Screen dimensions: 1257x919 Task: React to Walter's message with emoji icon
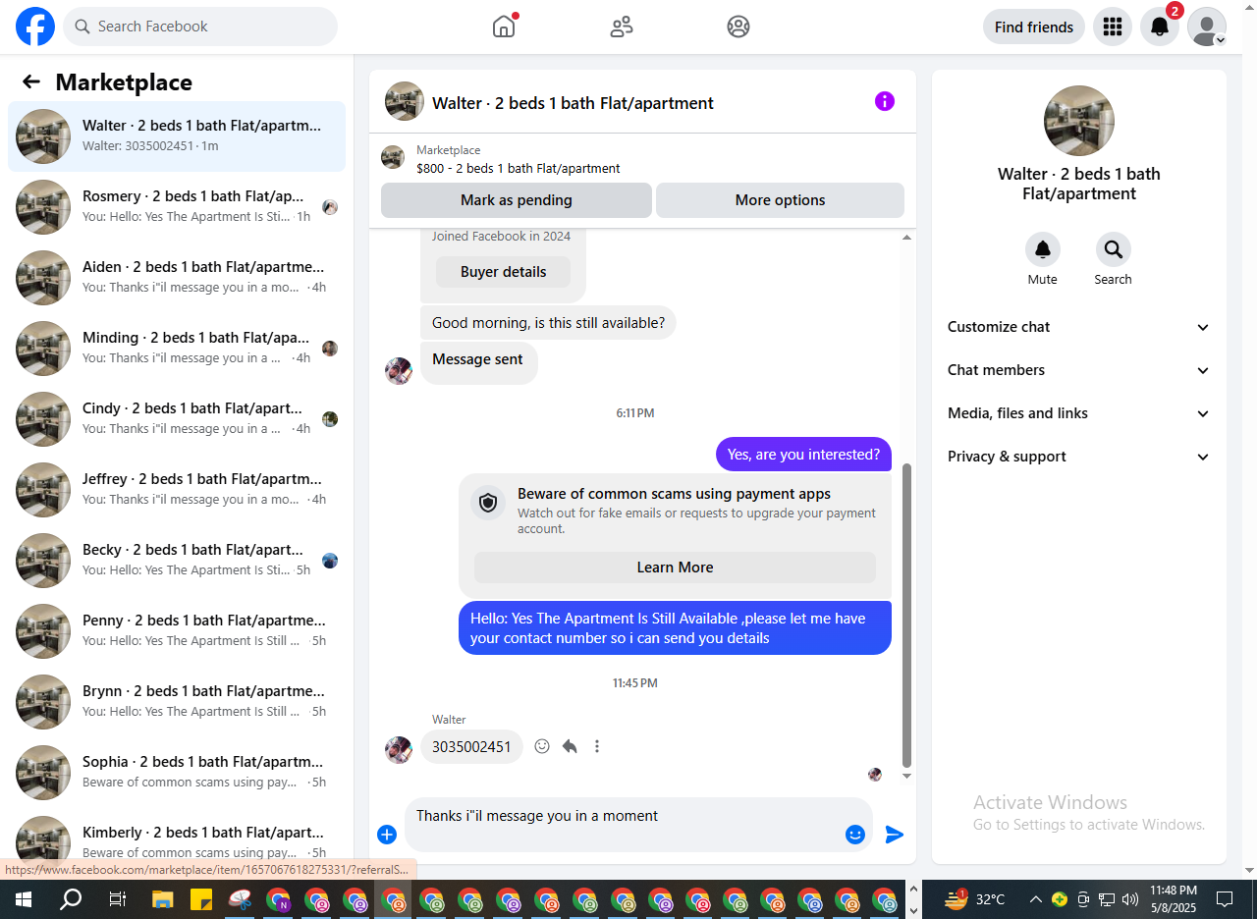(542, 746)
